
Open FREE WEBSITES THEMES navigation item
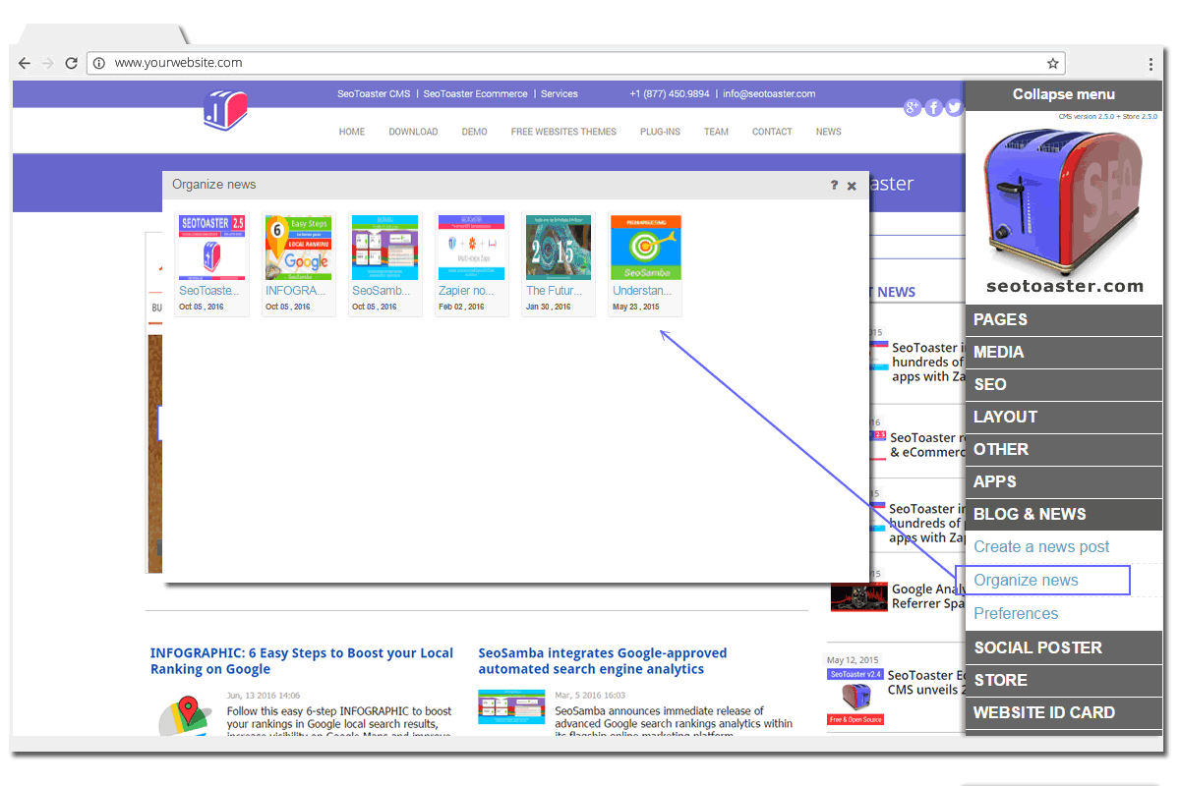click(563, 132)
